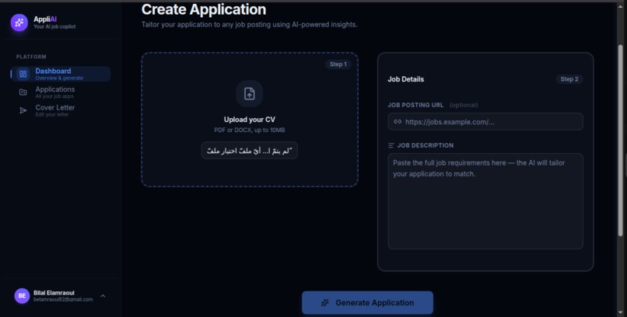The height and width of the screenshot is (317, 627).
Task: Click the Step 2 badge
Action: click(x=569, y=79)
